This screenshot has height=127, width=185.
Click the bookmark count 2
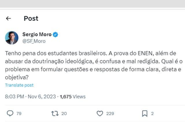152,113
